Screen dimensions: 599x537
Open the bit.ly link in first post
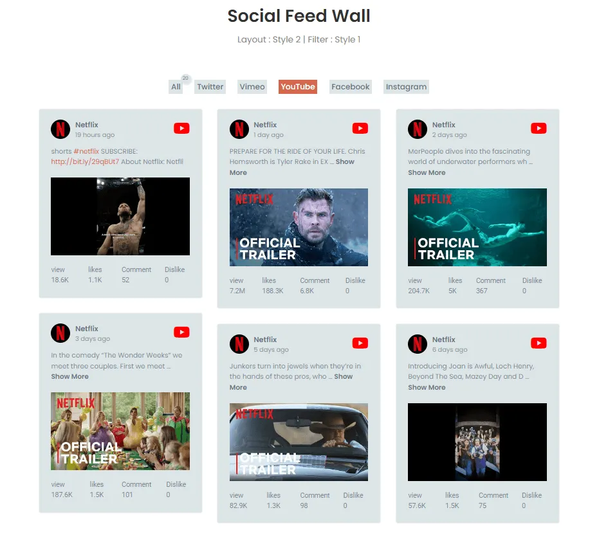click(85, 161)
